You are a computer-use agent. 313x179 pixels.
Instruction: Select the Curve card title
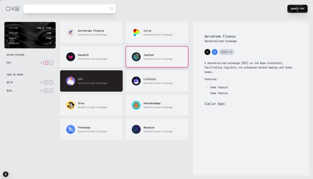pos(147,31)
